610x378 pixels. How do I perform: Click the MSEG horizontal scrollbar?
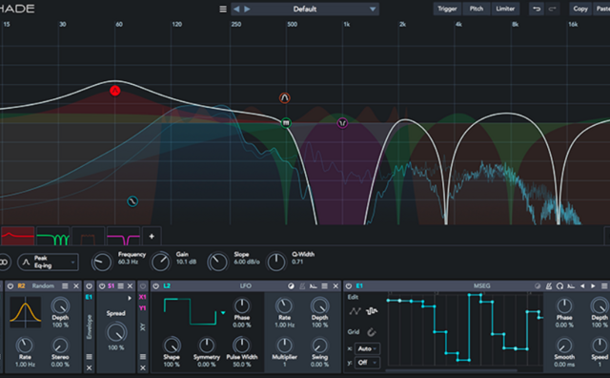coord(452,370)
